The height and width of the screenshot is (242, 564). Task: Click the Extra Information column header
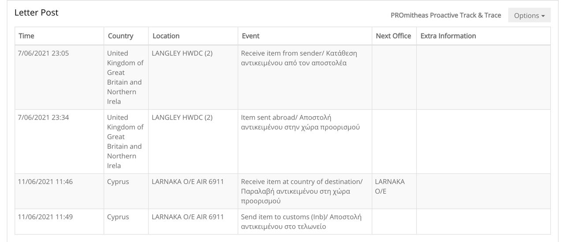[x=448, y=36]
